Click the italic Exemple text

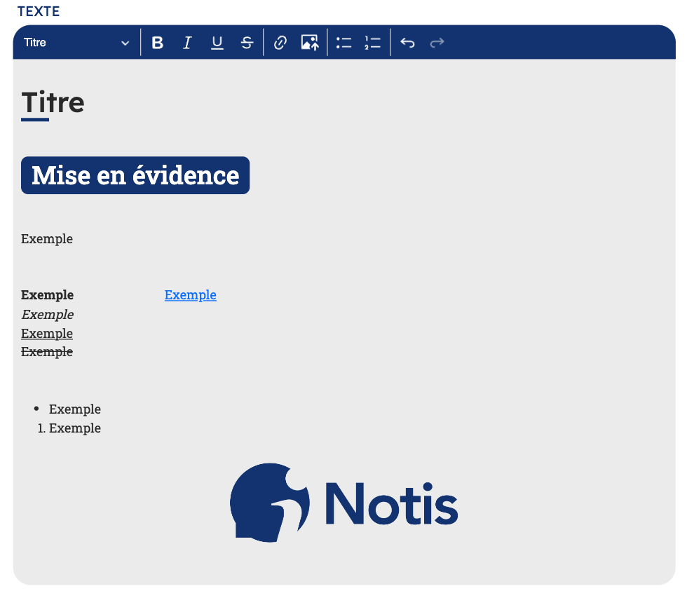[x=47, y=315]
